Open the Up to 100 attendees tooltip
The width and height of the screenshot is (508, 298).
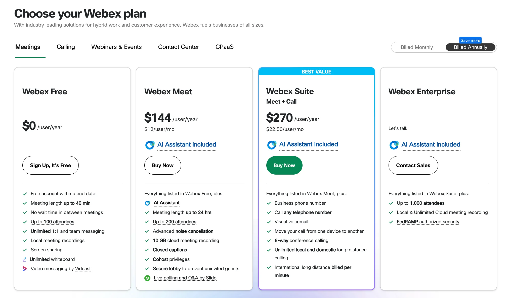[52, 221]
